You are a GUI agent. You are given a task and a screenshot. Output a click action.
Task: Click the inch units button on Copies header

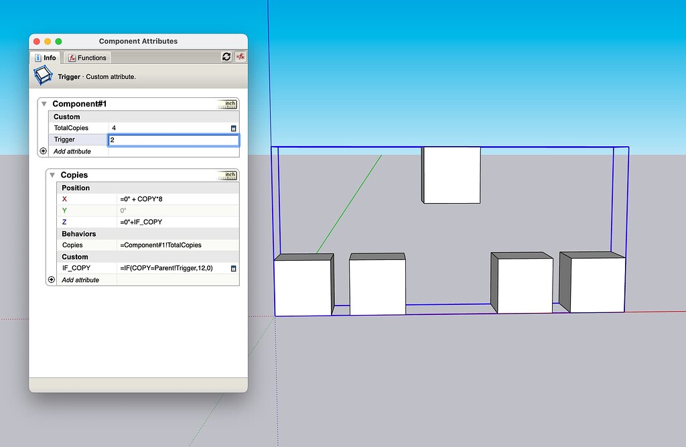pos(228,175)
